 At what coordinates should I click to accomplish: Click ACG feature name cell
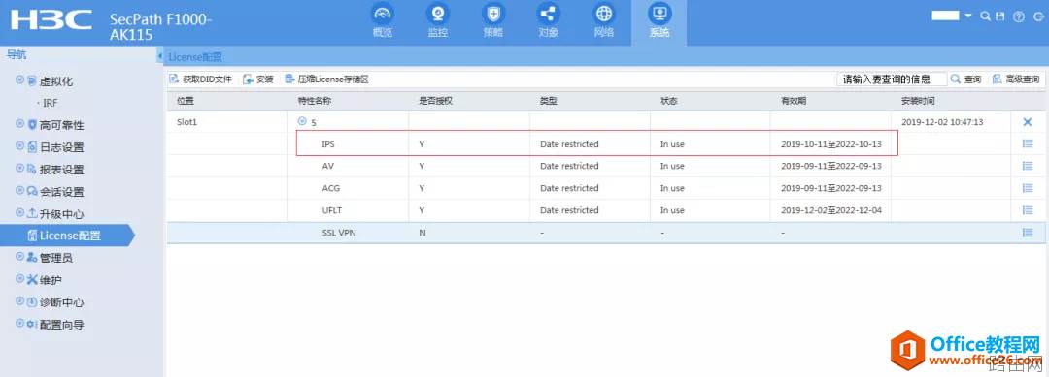click(x=330, y=188)
